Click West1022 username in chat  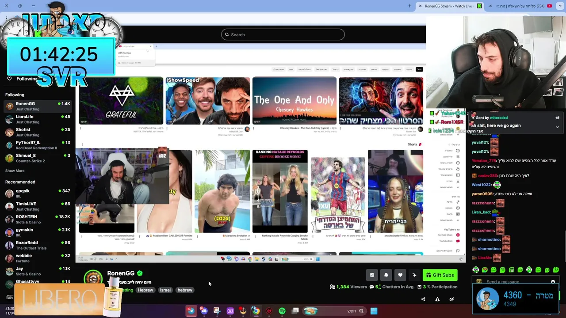point(482,185)
